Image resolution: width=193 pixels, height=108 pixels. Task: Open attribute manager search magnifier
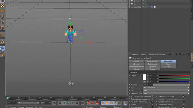click(180, 54)
